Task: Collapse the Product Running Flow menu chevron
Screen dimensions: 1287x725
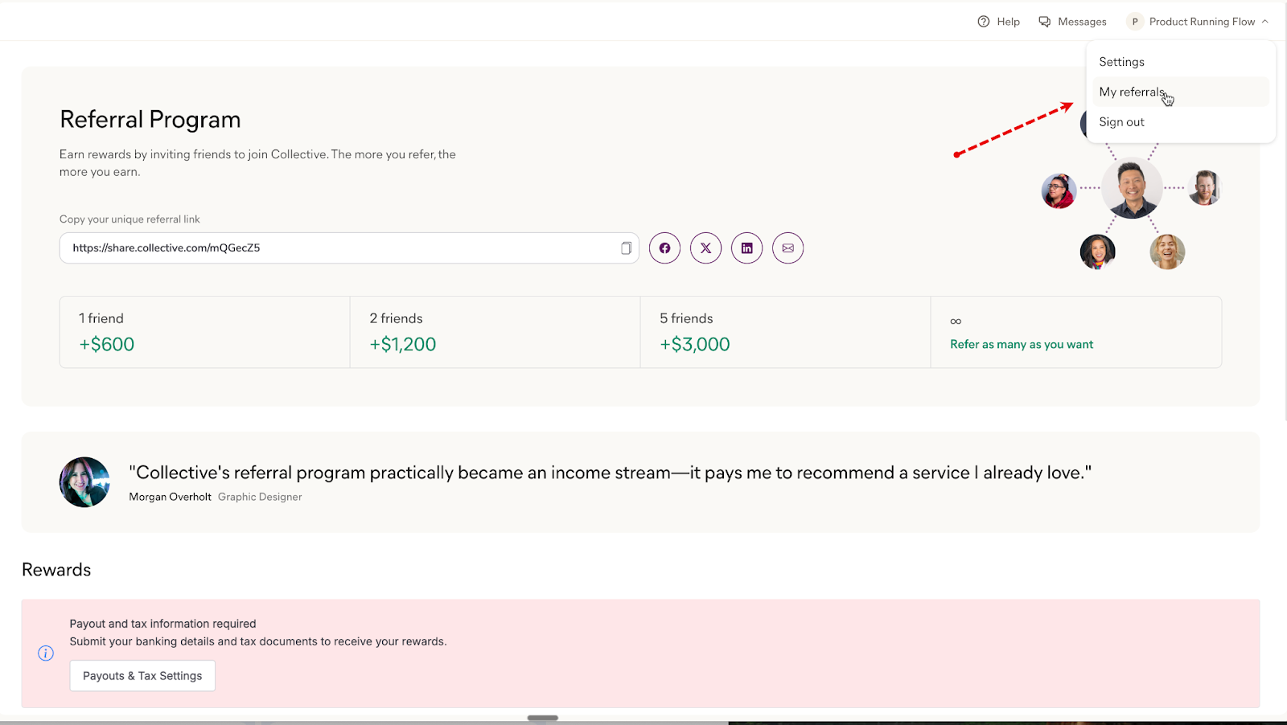Action: (1264, 21)
